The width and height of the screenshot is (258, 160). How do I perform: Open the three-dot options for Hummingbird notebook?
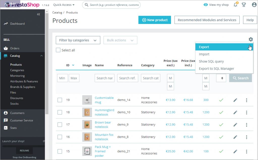(x=246, y=112)
